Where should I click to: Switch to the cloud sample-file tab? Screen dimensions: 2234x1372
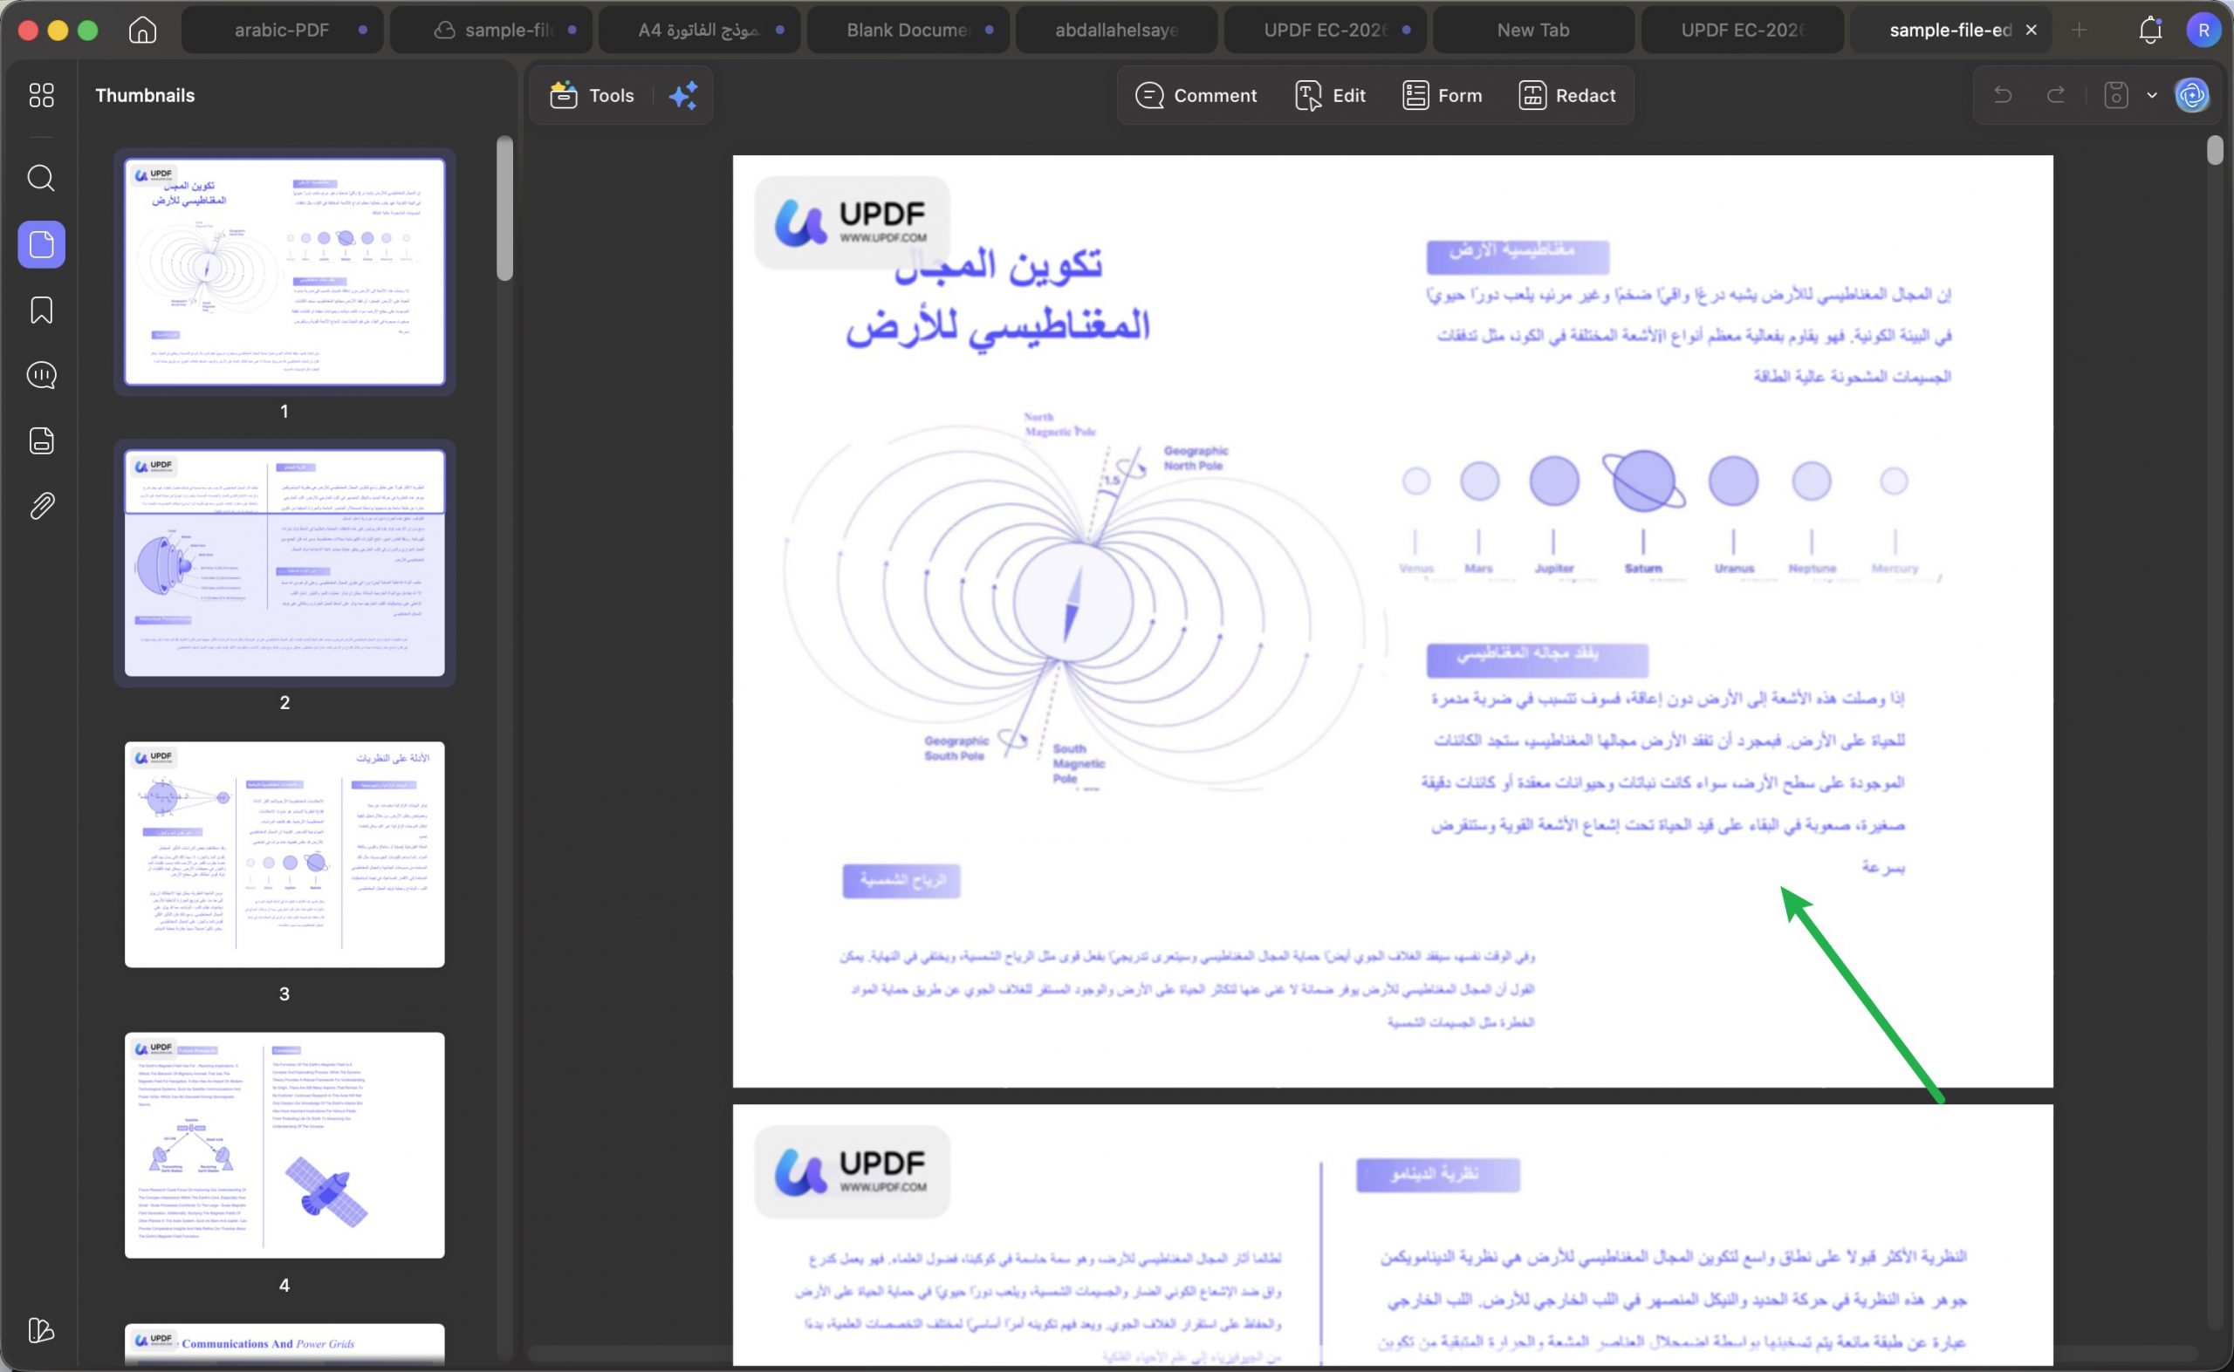491,30
